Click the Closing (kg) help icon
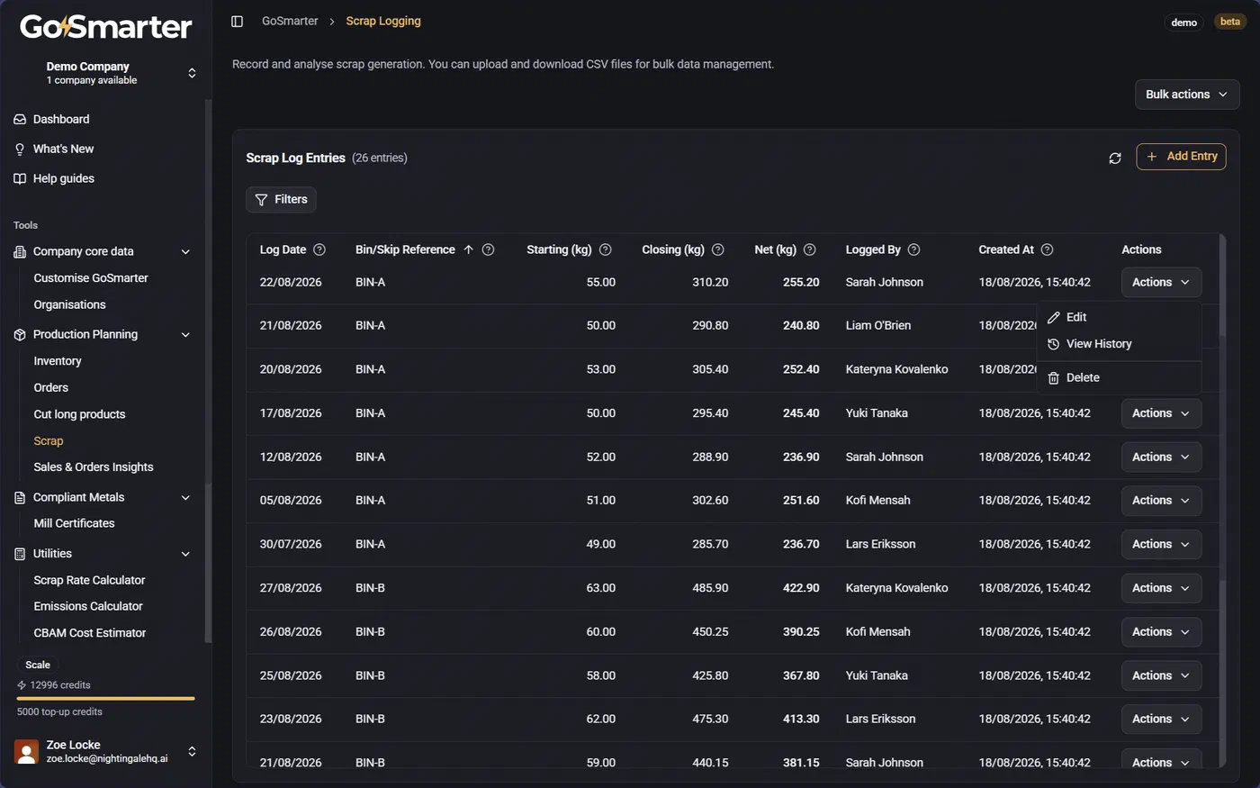1260x788 pixels. (717, 249)
